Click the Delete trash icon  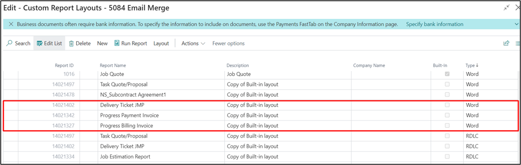coord(71,43)
